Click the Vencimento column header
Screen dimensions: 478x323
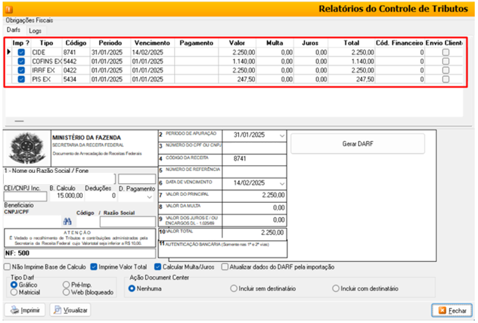(152, 43)
